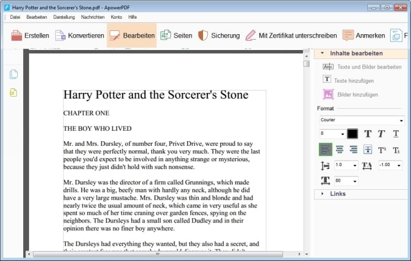The width and height of the screenshot is (411, 261).
Task: Collapse the Inhalte bearbeiten section
Action: coord(322,53)
